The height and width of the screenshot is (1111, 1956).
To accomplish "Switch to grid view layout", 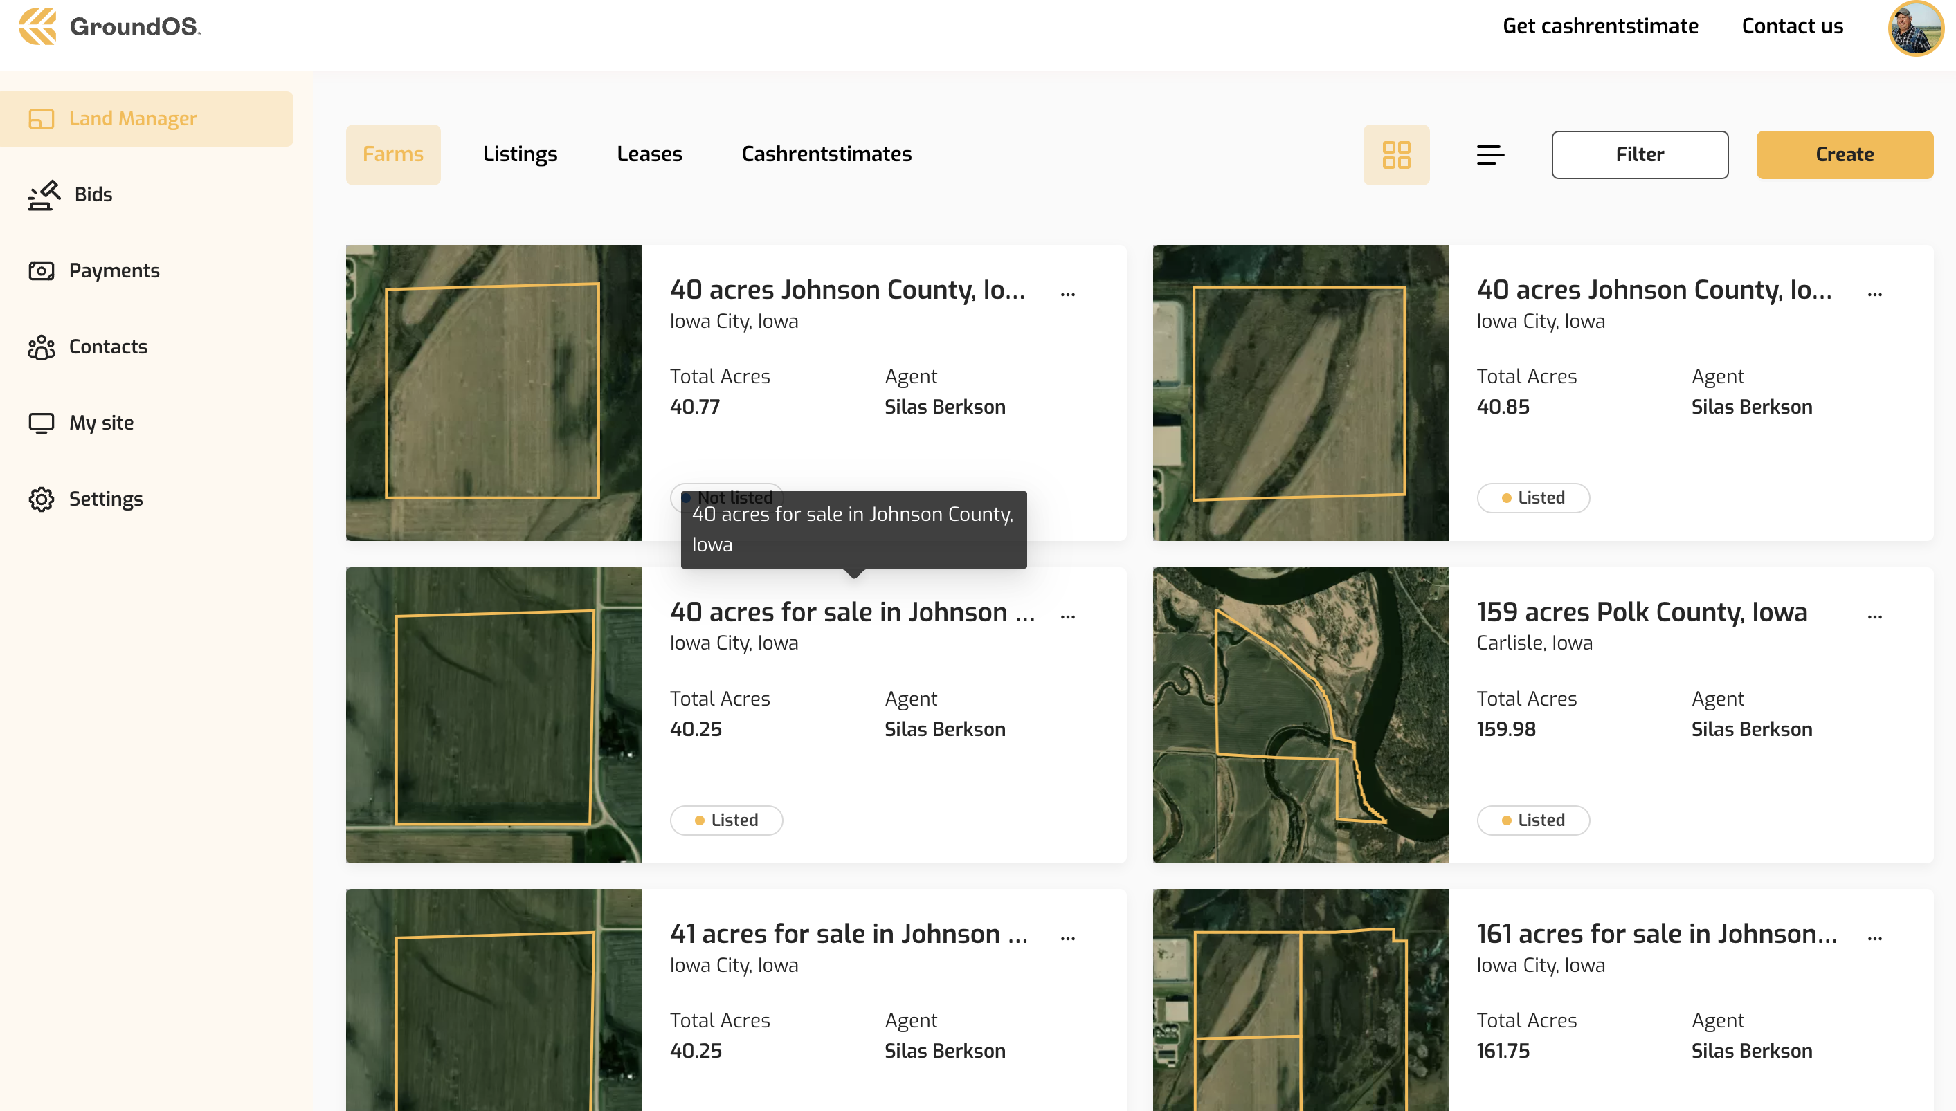I will point(1396,155).
